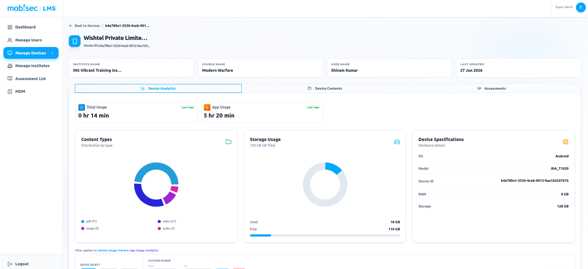Switch to the Device Contents tab
The image size is (588, 269).
(325, 88)
